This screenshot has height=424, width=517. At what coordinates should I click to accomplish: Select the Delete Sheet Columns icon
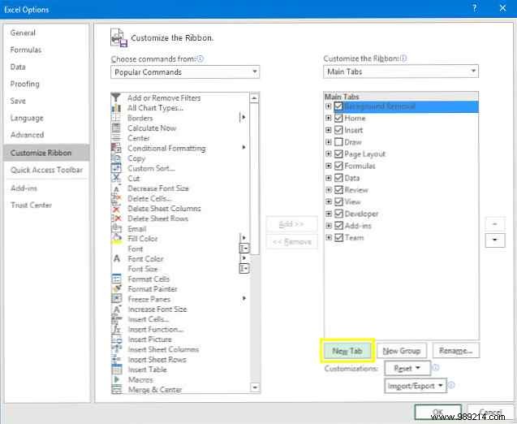click(116, 209)
